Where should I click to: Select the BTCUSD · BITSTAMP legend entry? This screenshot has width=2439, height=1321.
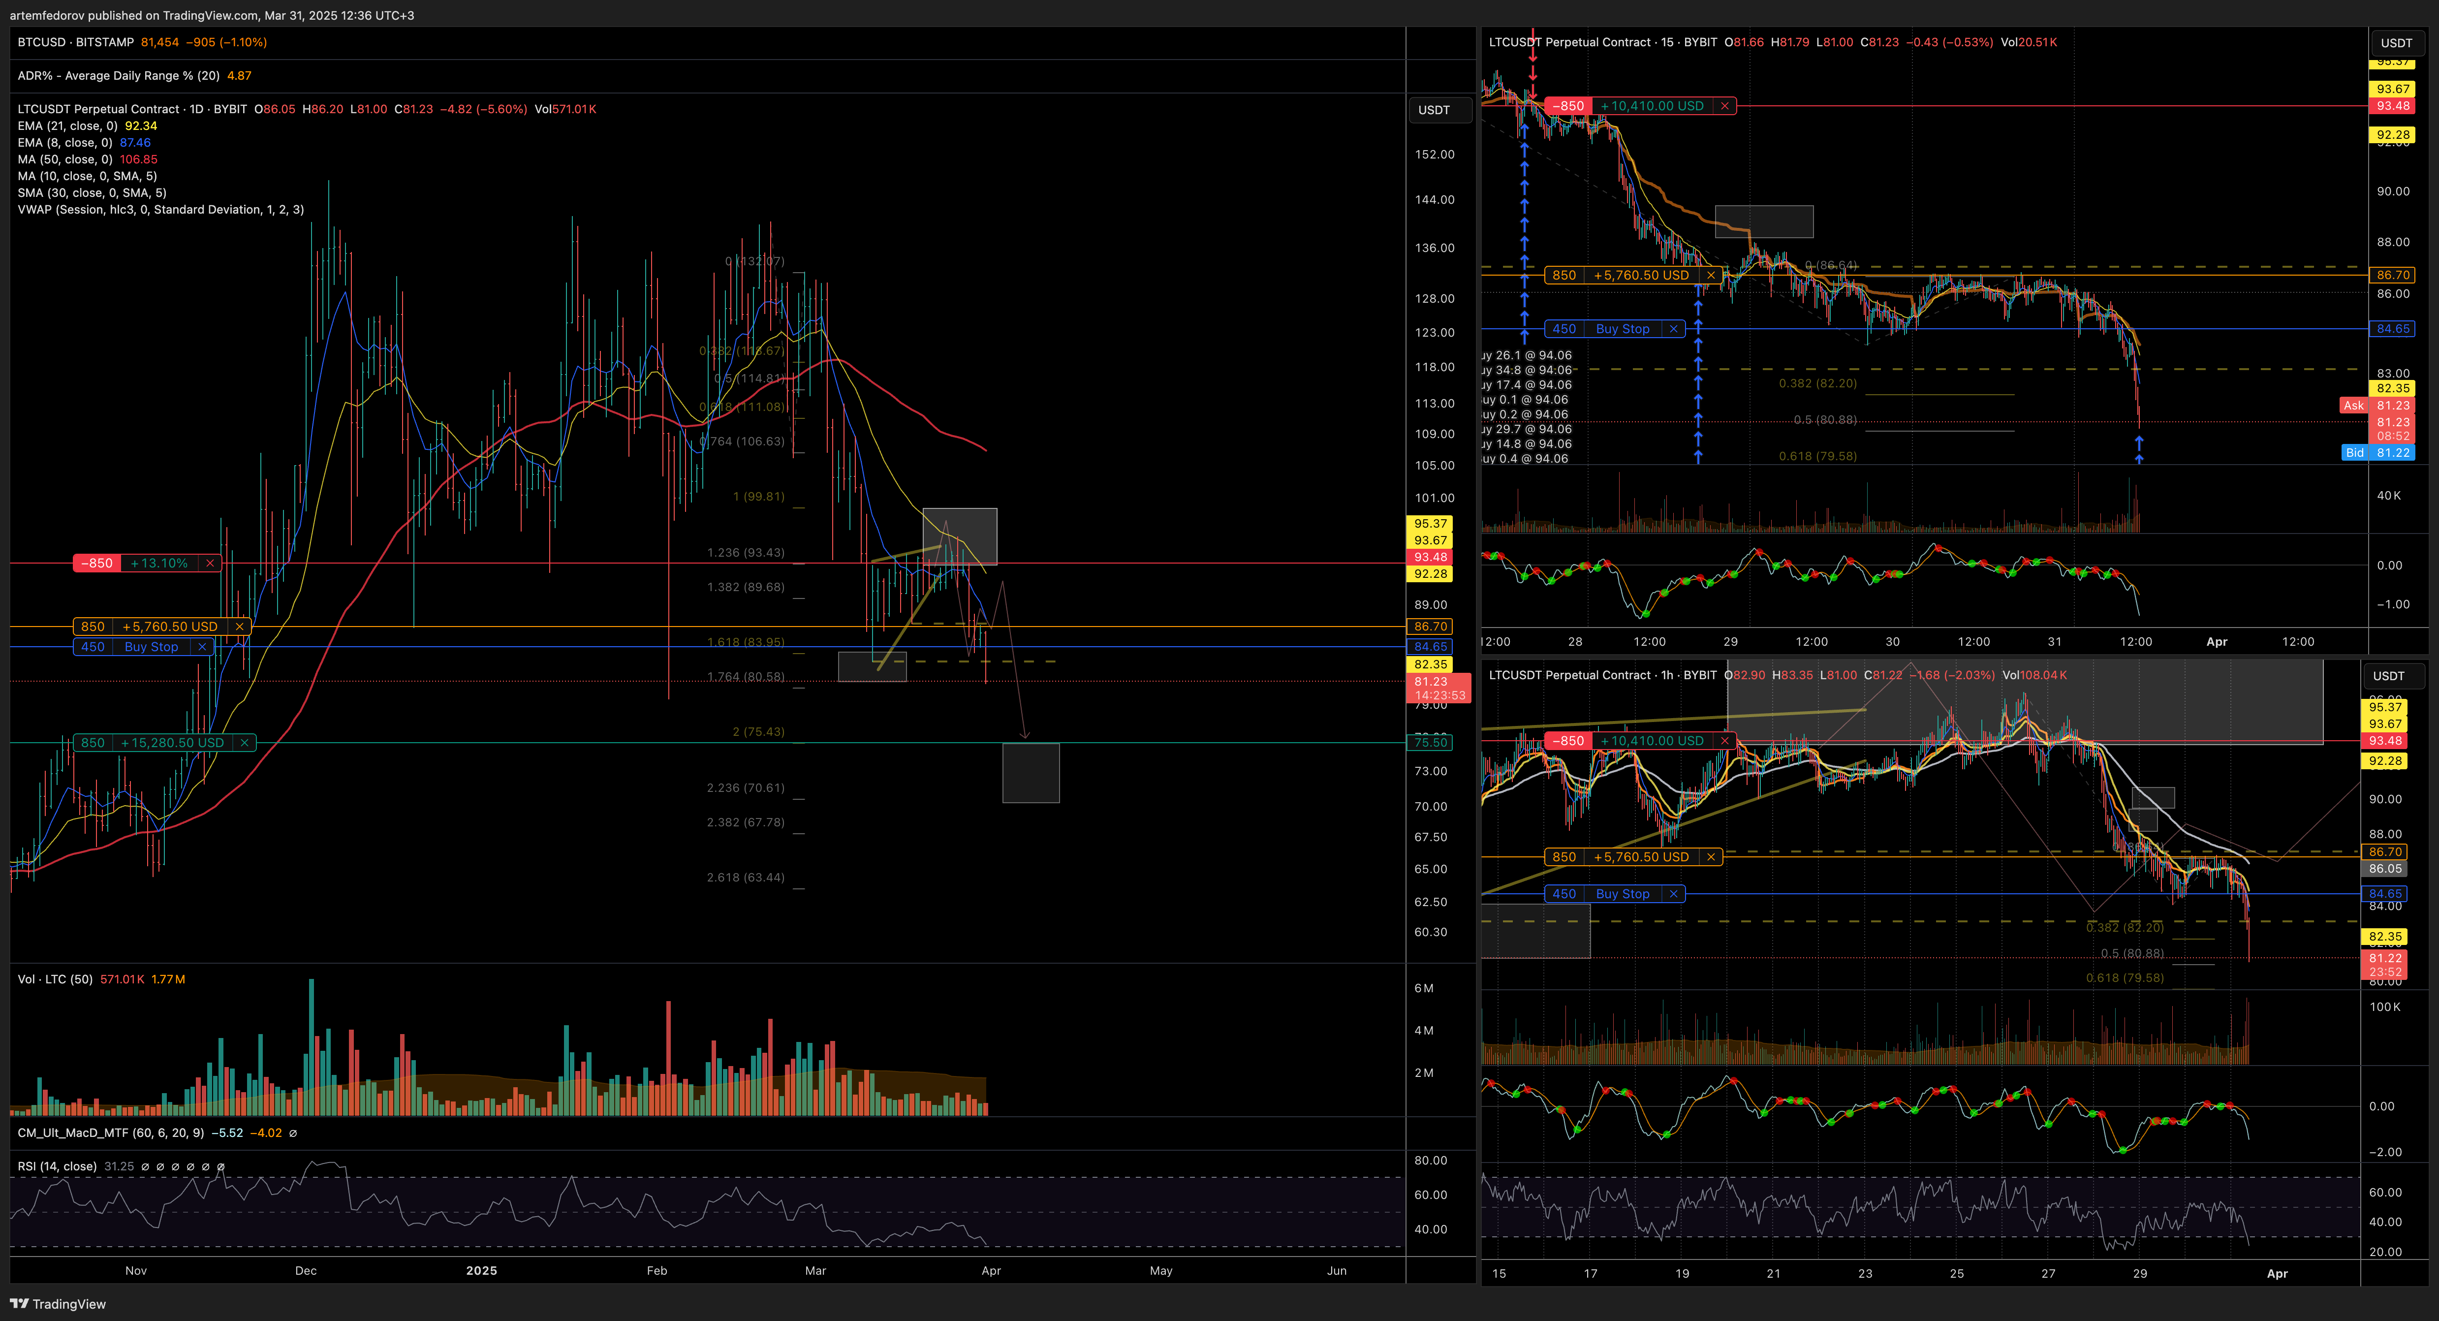click(x=76, y=43)
